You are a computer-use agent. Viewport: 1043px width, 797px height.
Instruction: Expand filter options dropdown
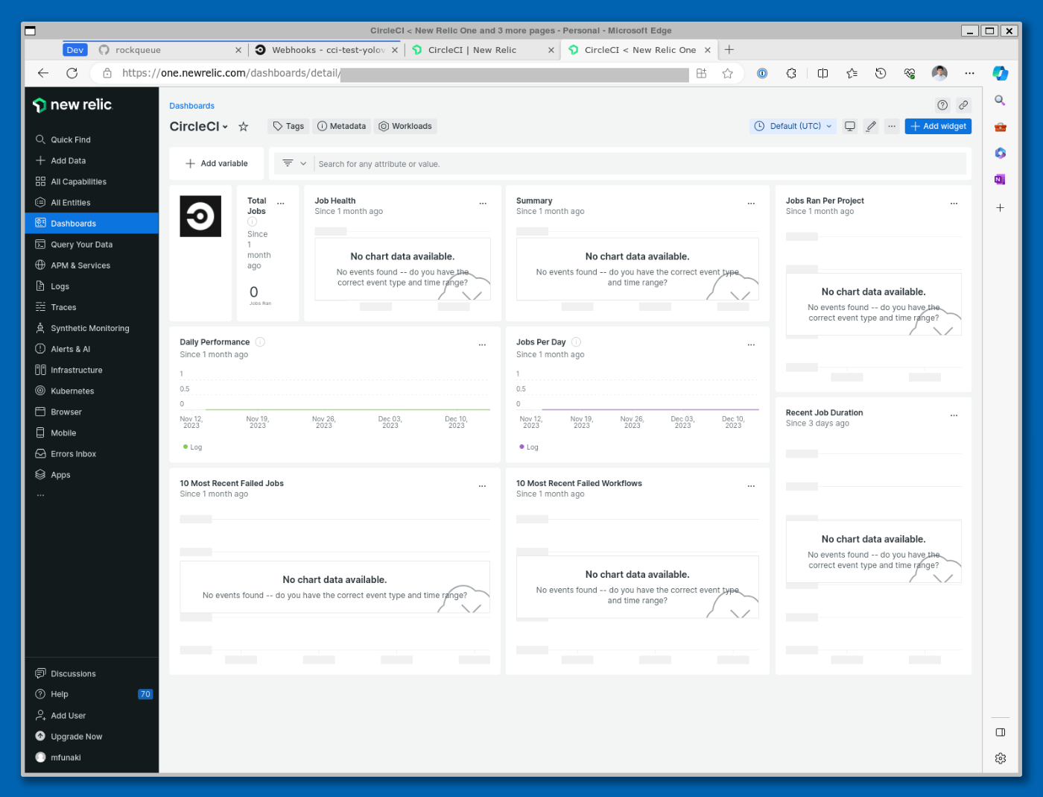(x=295, y=163)
